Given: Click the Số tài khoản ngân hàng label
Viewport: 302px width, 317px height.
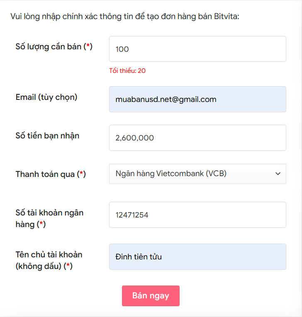Looking at the screenshot, I should click(50, 218).
